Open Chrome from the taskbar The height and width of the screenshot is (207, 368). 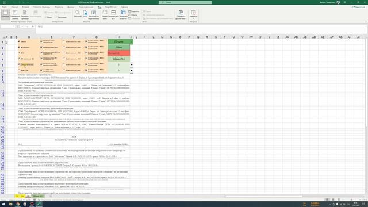(x=18, y=204)
